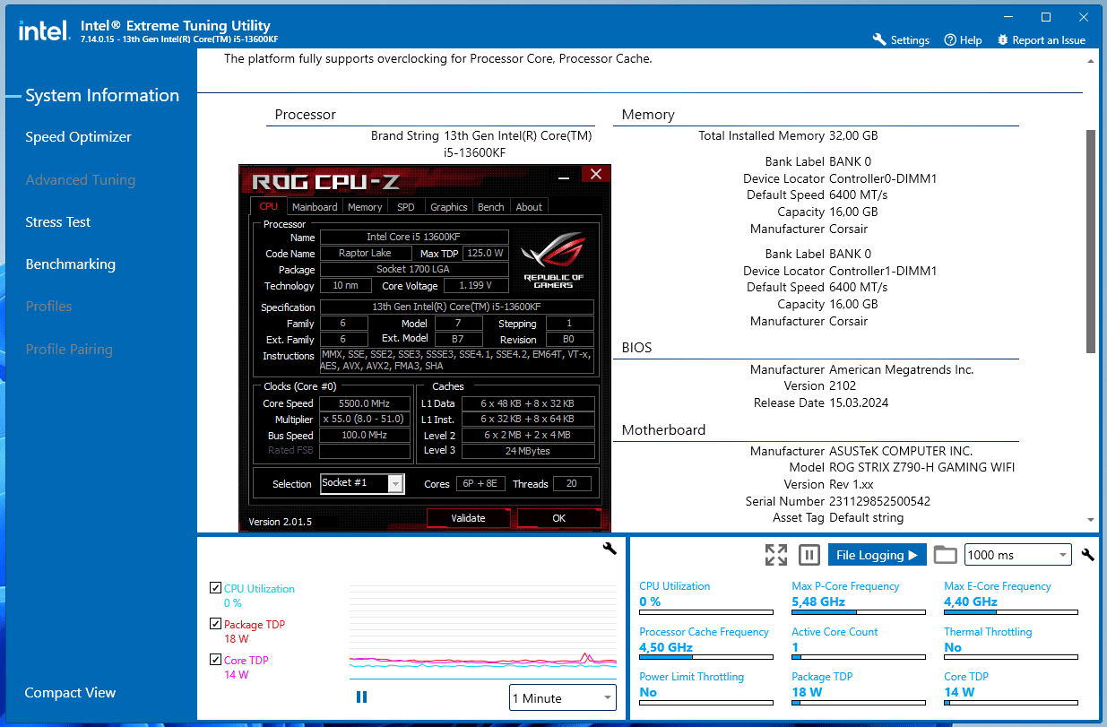Click Max E-Core Frequency 4,40 GHz value
The height and width of the screenshot is (727, 1107).
(971, 602)
